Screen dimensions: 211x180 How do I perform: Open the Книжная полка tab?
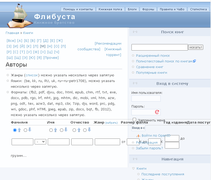(110, 9)
